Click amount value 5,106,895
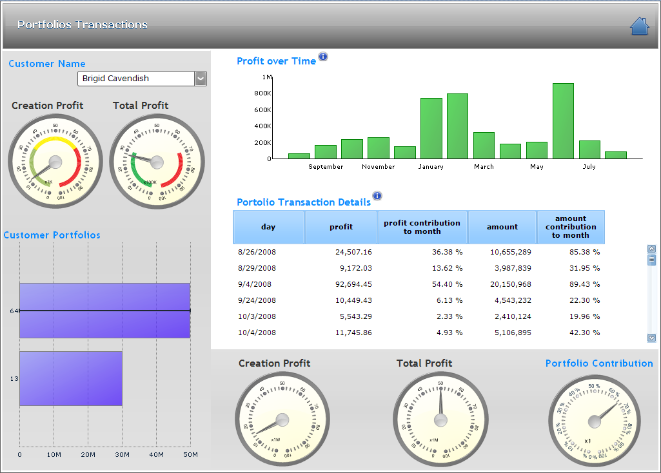The width and height of the screenshot is (661, 473). pyautogui.click(x=513, y=333)
